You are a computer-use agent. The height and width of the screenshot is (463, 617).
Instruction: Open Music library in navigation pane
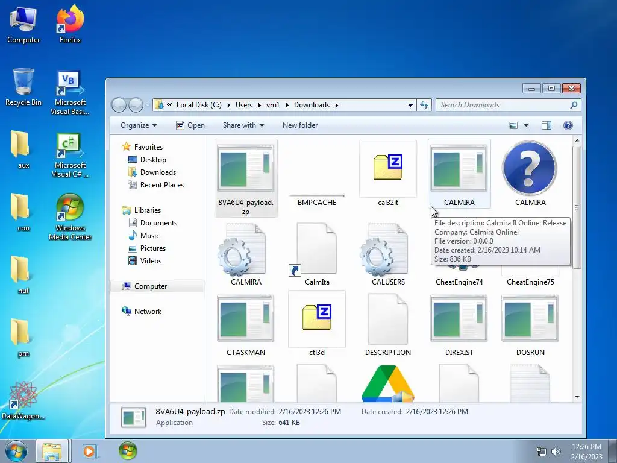[150, 236]
